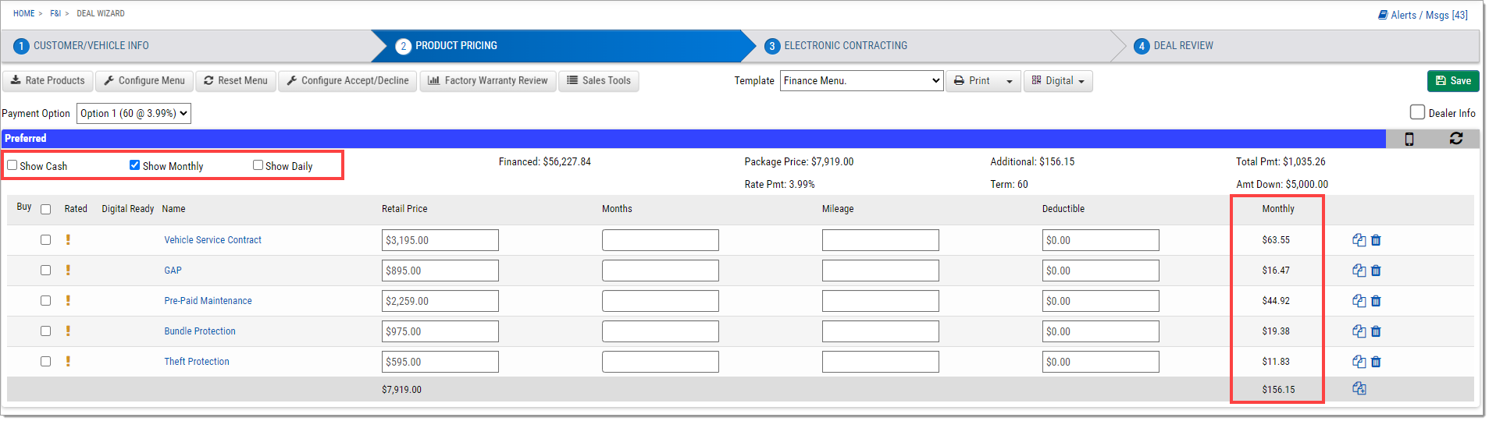This screenshot has height=421, width=1489.
Task: Check Buy box for Bundle Protection
Action: tap(45, 331)
